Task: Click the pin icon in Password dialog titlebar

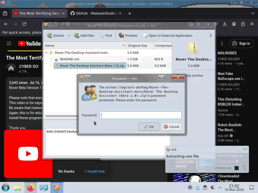Action: click(87, 77)
